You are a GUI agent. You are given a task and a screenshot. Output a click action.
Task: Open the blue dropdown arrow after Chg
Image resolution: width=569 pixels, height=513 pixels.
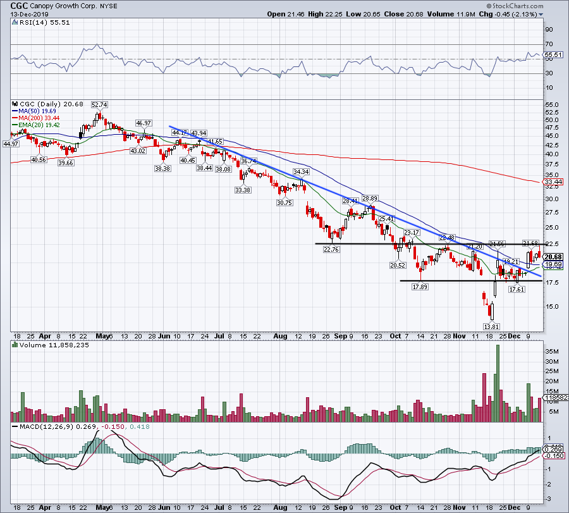point(541,15)
